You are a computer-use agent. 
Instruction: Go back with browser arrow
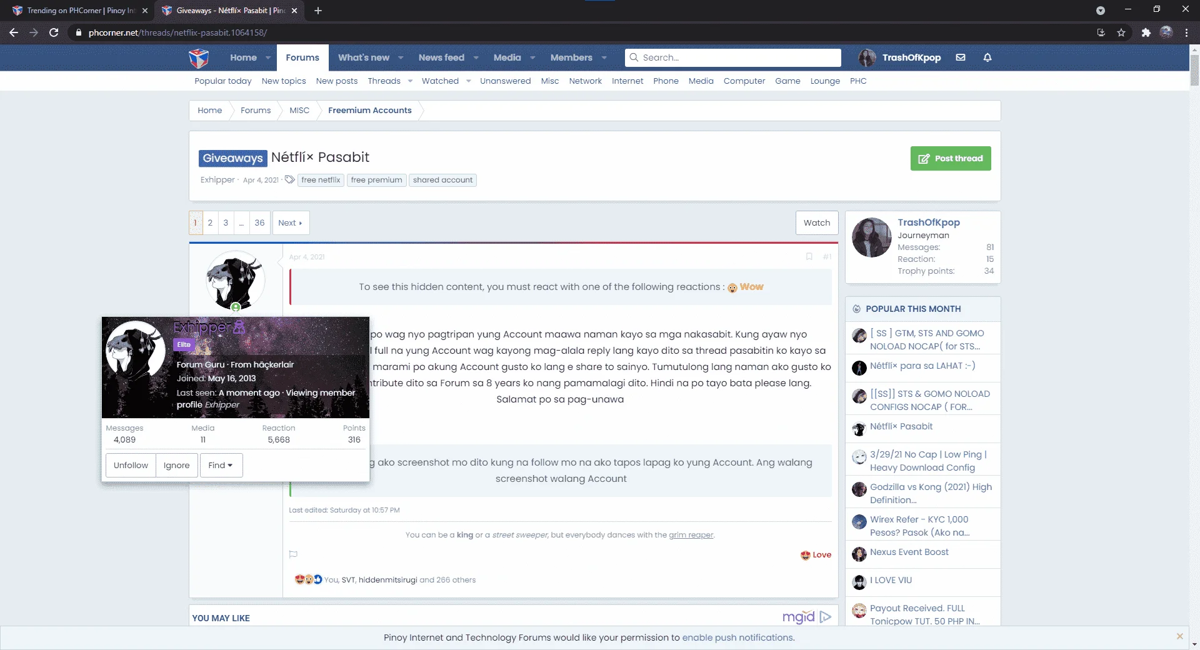click(14, 32)
